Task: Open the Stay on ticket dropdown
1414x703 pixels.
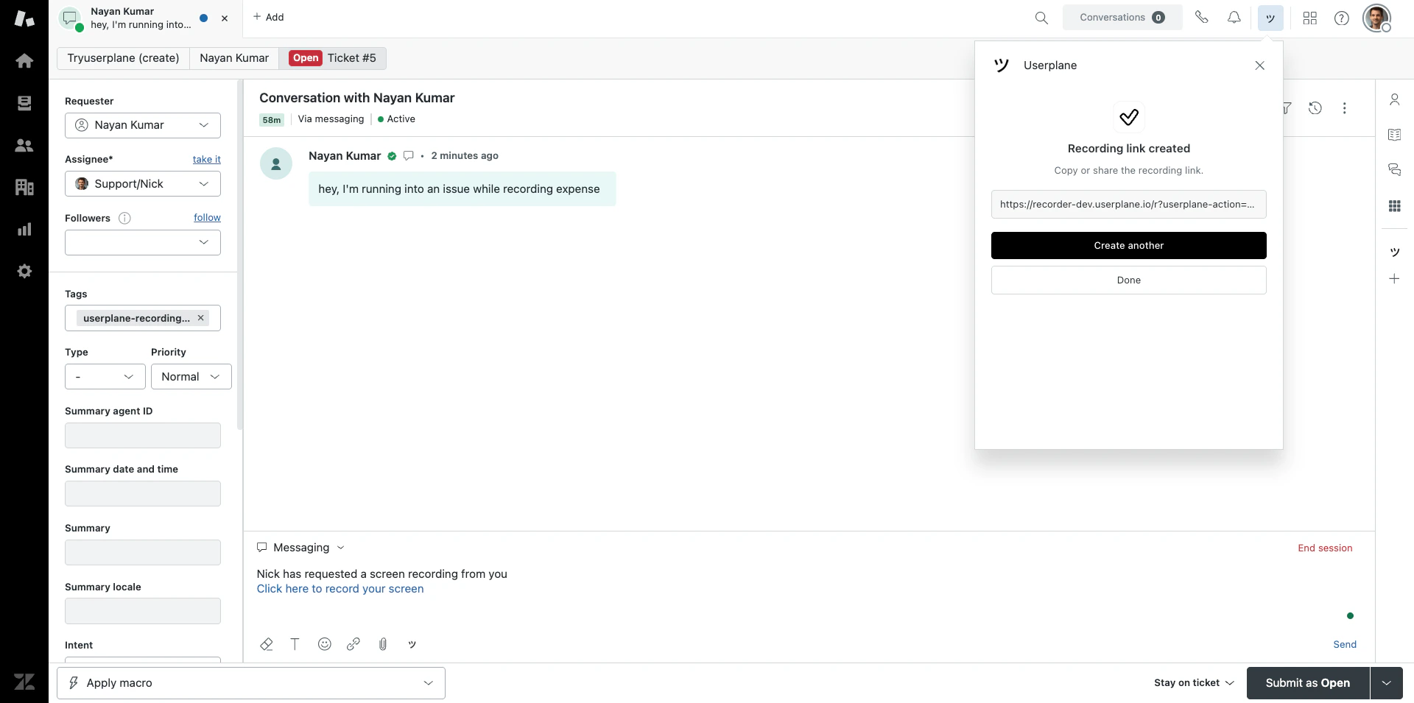Action: point(1194,683)
